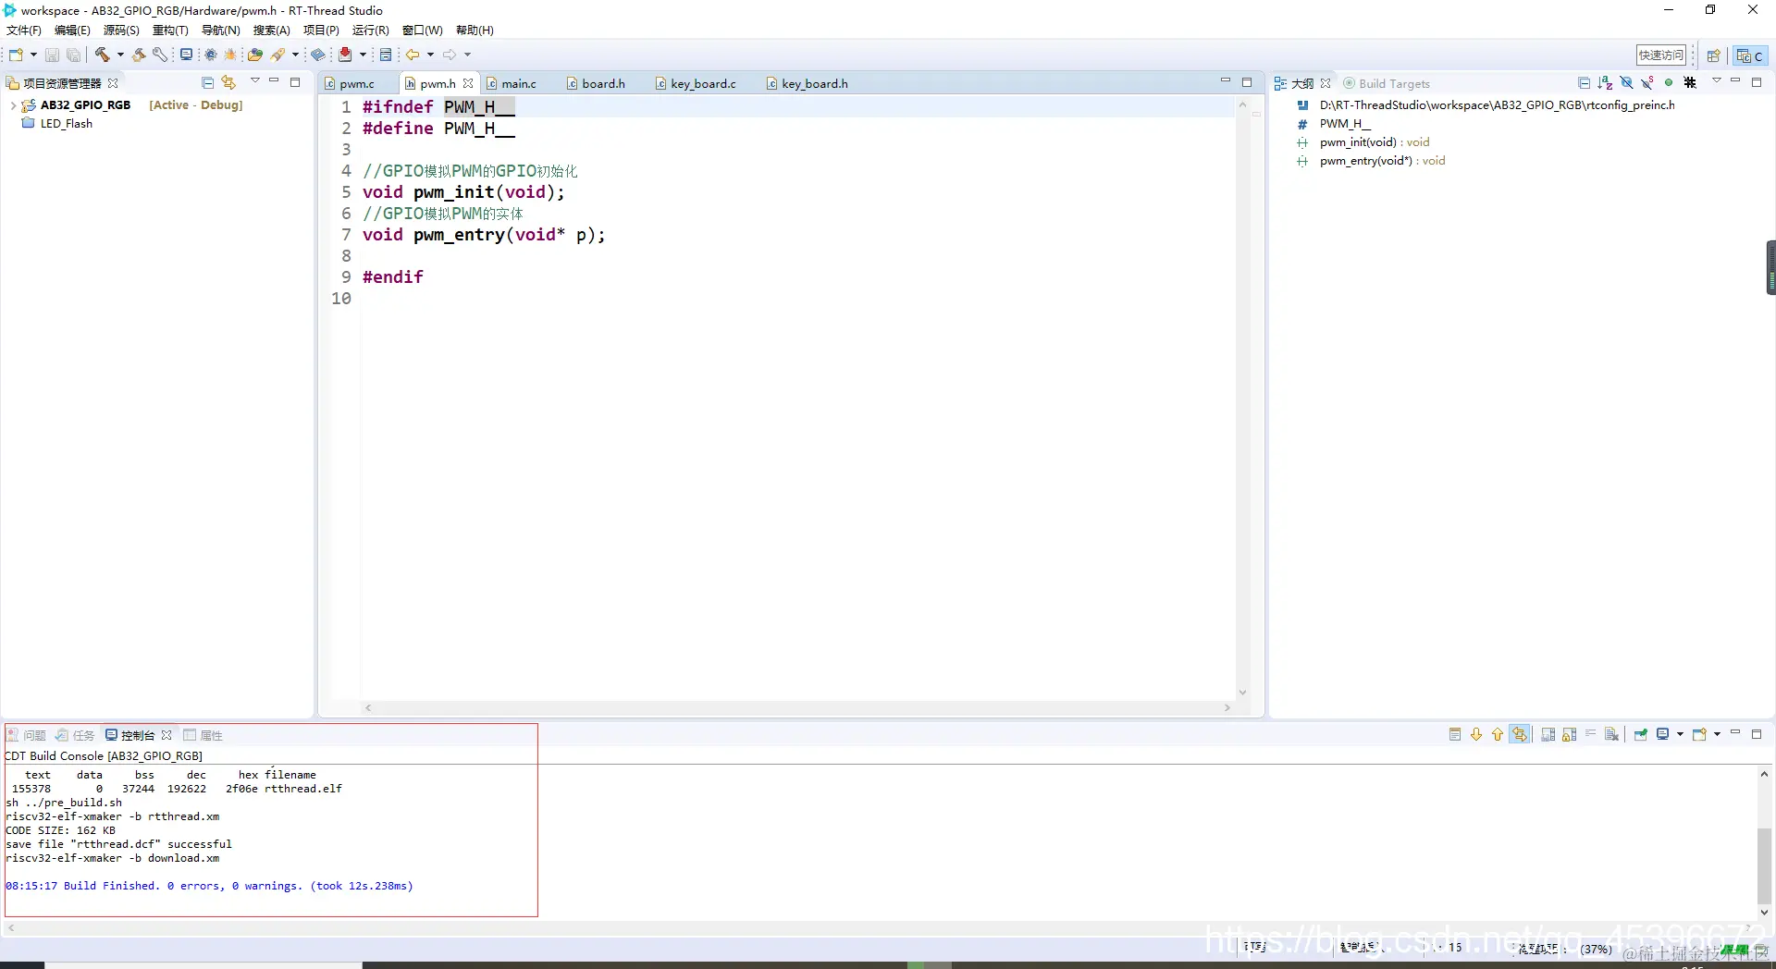
Task: Open the 文件(F) menu
Action: click(24, 31)
